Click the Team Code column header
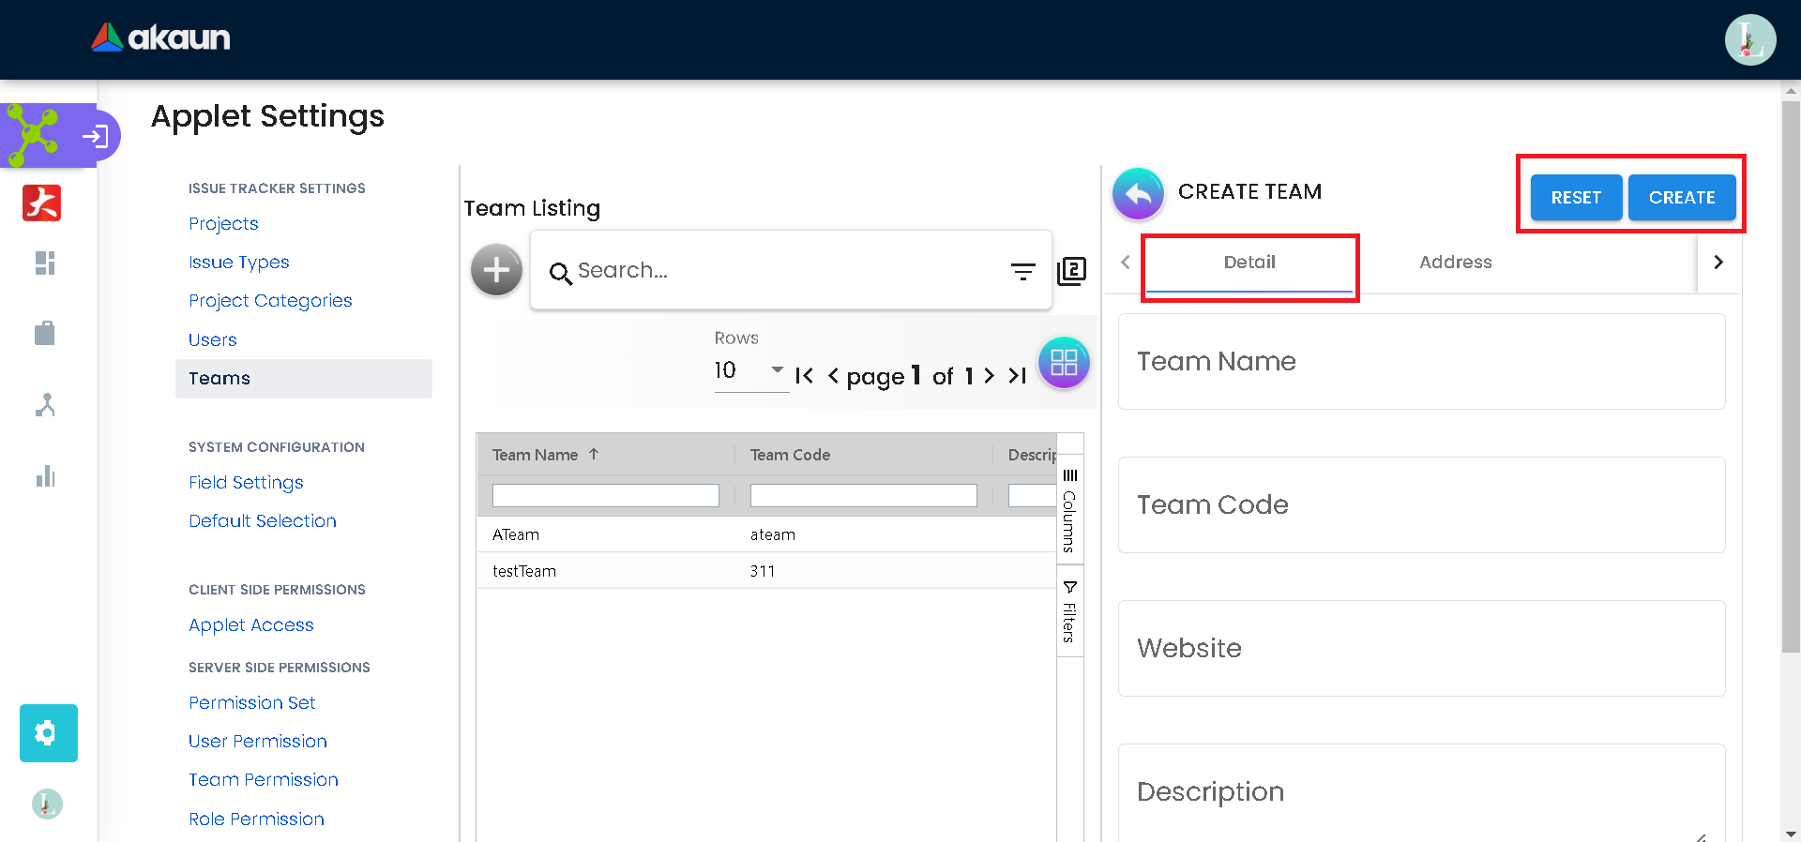 (790, 455)
